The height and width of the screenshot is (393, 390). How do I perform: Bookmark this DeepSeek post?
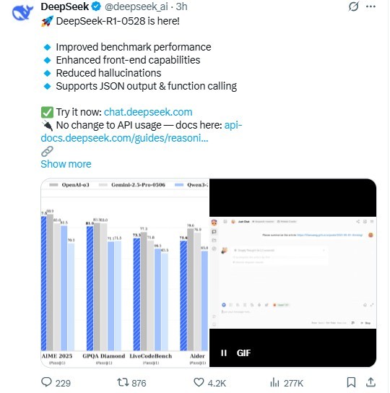(x=351, y=382)
